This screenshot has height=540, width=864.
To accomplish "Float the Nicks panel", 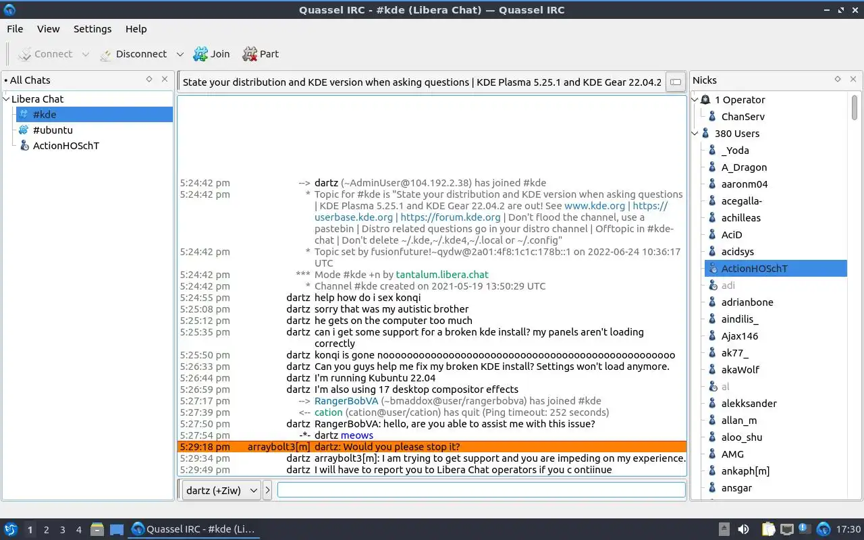I will (x=838, y=80).
